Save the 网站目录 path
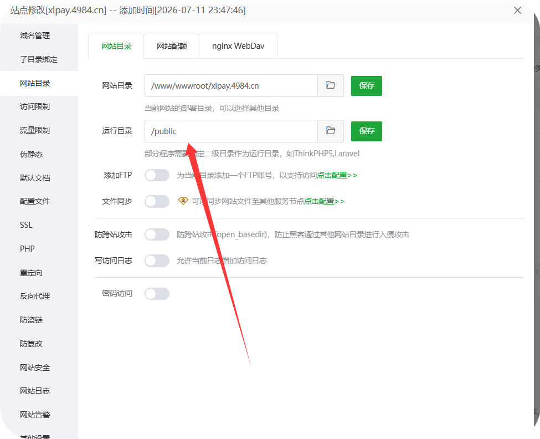This screenshot has width=540, height=439. (367, 86)
